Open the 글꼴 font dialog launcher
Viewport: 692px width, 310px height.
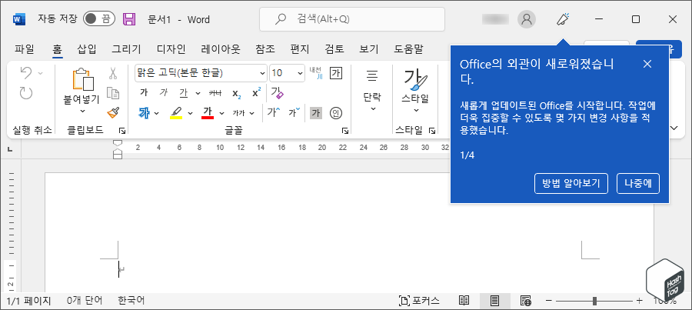click(x=345, y=131)
